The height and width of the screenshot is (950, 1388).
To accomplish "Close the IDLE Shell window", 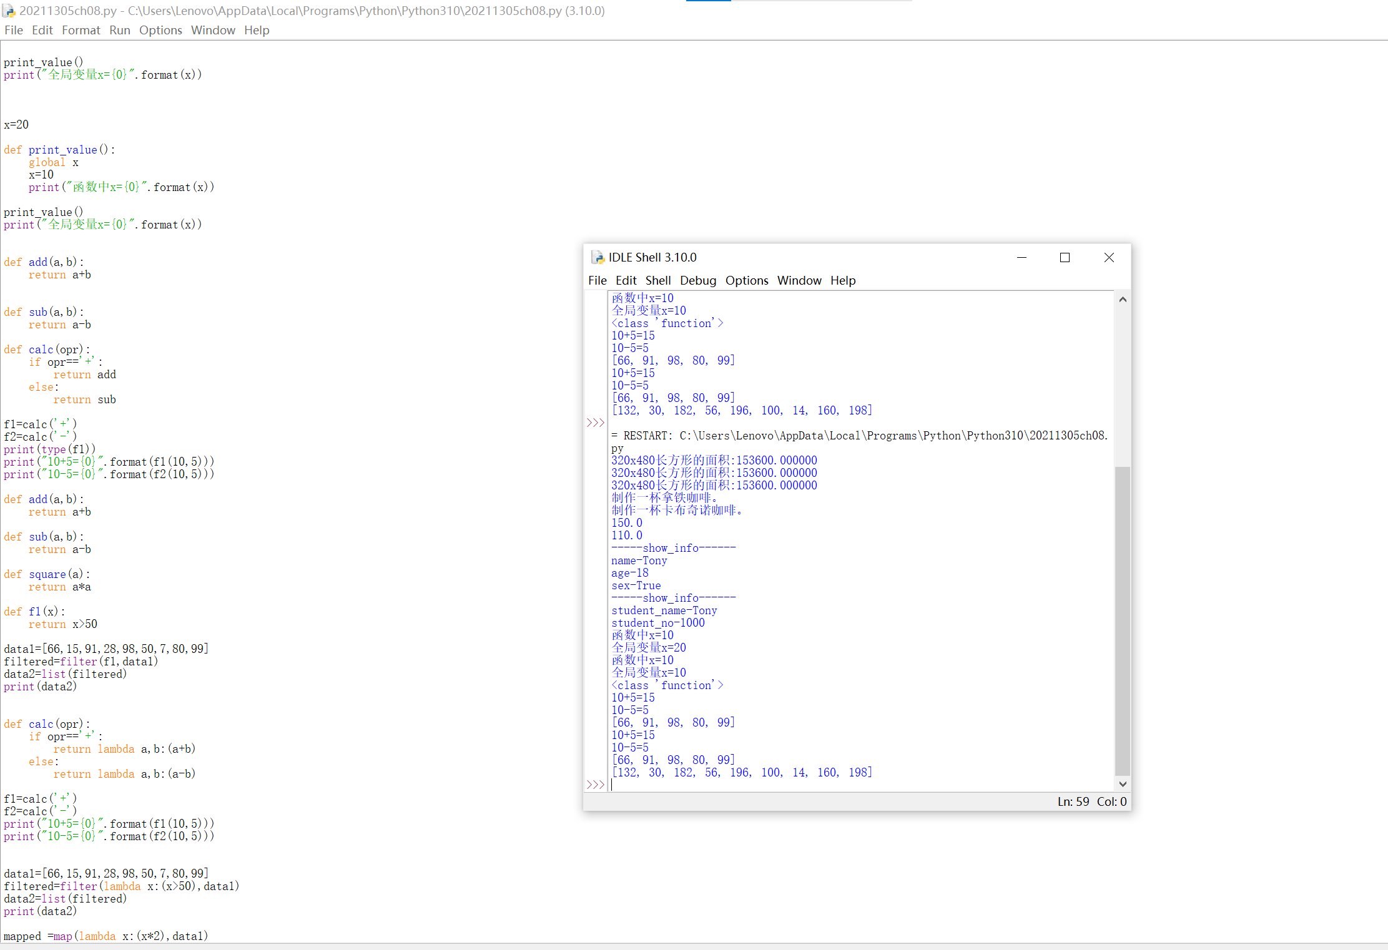I will point(1109,257).
